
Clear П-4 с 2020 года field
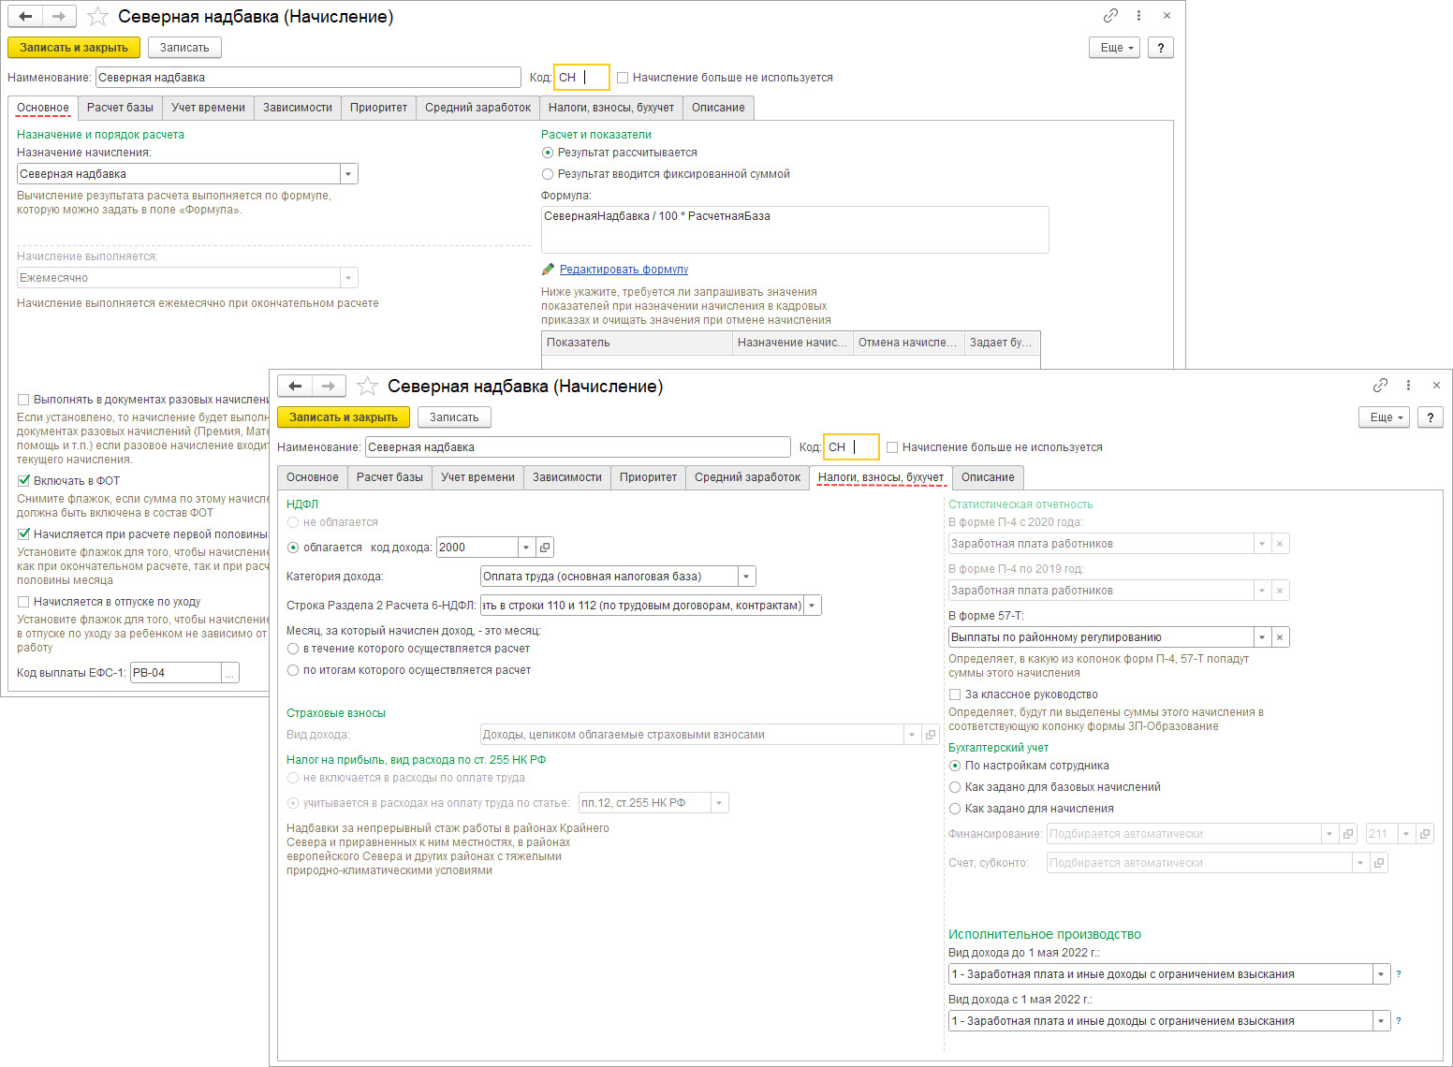coord(1280,544)
